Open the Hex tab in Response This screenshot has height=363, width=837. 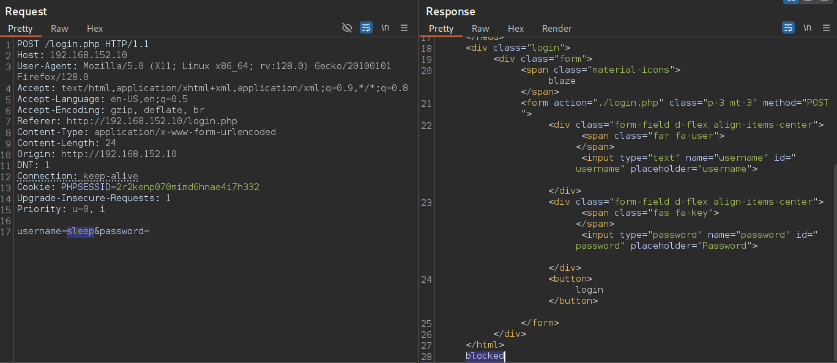(x=516, y=29)
